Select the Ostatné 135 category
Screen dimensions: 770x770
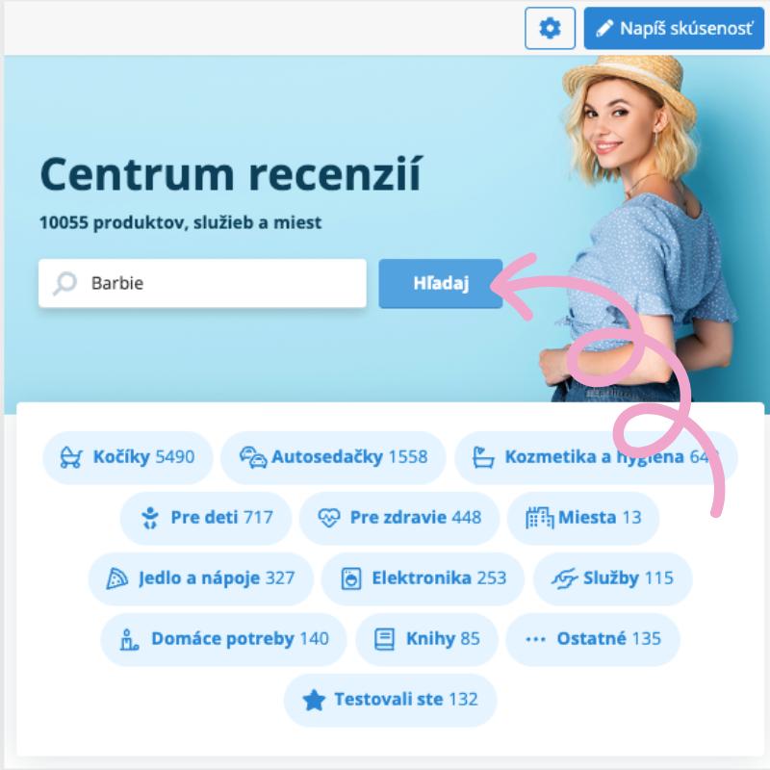click(x=593, y=639)
